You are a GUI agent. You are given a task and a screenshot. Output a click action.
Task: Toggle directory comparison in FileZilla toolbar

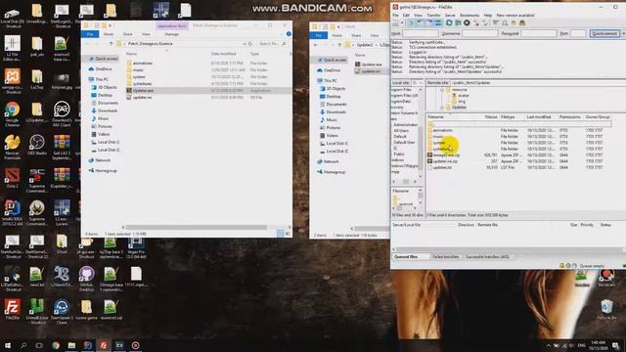pyautogui.click(x=505, y=22)
